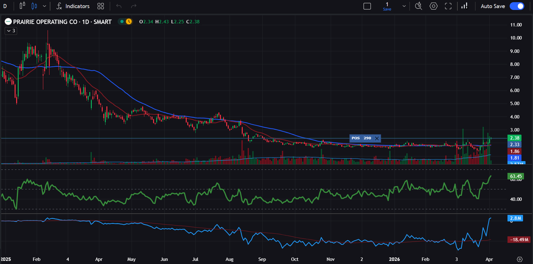Image resolution: width=533 pixels, height=264 pixels.
Task: Expand the save layout dropdown arrow
Action: click(404, 6)
